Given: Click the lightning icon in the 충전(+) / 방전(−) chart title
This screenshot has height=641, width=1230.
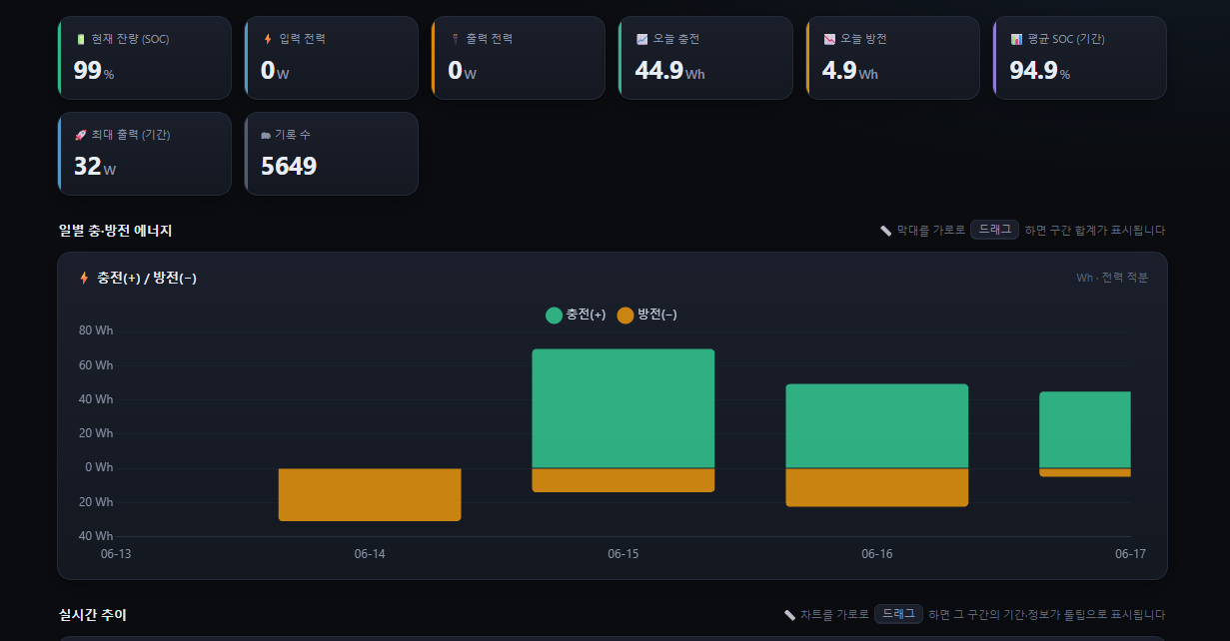Looking at the screenshot, I should tap(84, 278).
